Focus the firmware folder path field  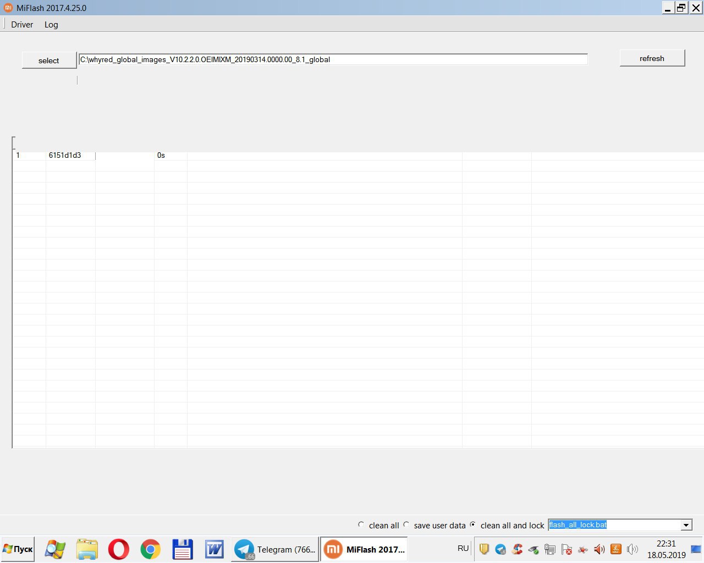(x=333, y=59)
